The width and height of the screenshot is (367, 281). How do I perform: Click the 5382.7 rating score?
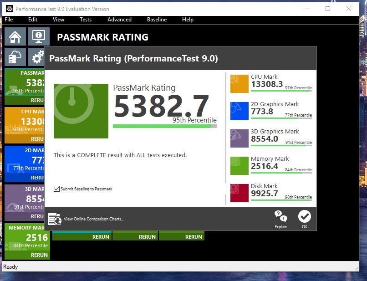coord(161,106)
